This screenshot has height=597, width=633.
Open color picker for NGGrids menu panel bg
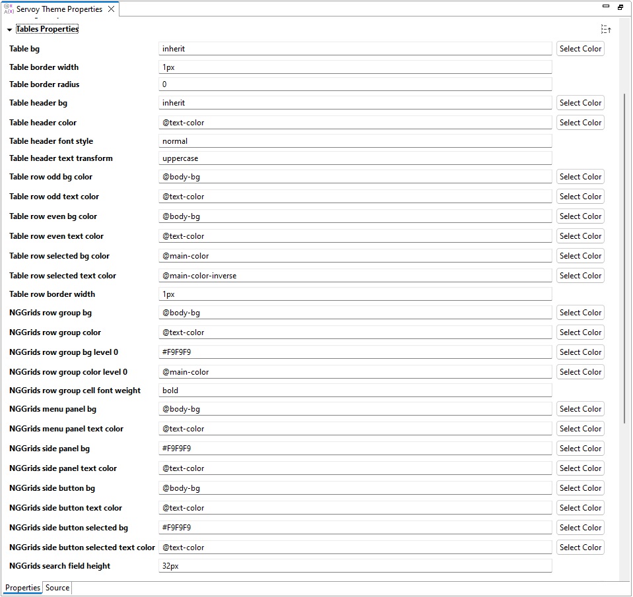click(x=580, y=409)
